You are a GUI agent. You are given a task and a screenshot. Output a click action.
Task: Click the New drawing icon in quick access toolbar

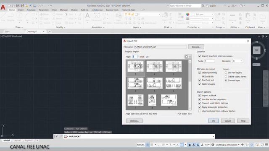(9, 5)
